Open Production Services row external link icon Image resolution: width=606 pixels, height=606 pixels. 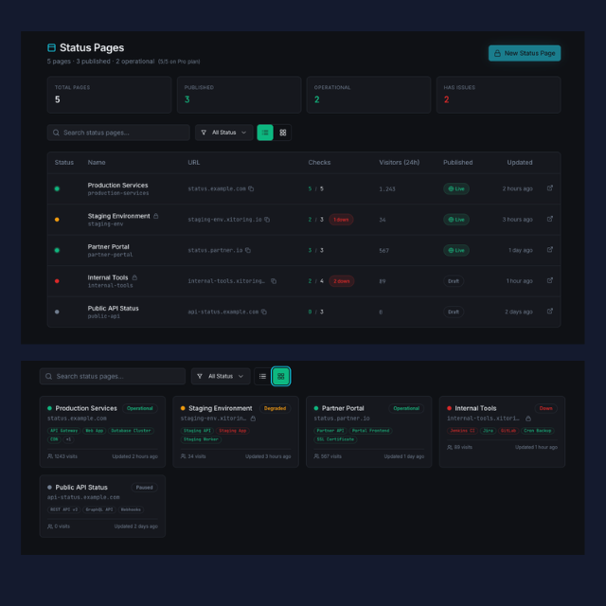pyautogui.click(x=549, y=188)
